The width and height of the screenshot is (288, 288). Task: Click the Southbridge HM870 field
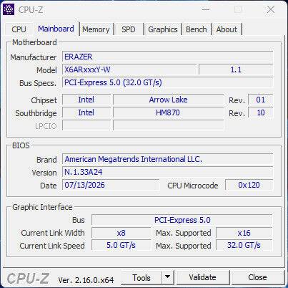(168, 112)
